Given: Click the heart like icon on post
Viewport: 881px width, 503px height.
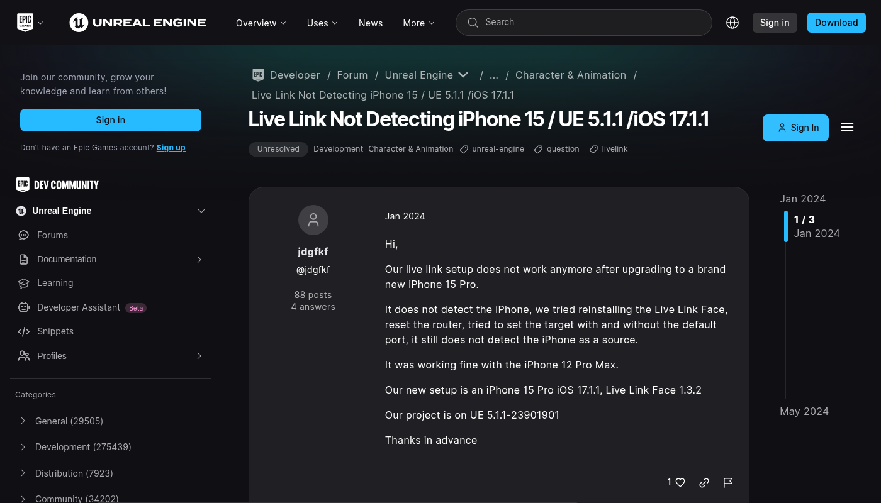Looking at the screenshot, I should pos(680,483).
